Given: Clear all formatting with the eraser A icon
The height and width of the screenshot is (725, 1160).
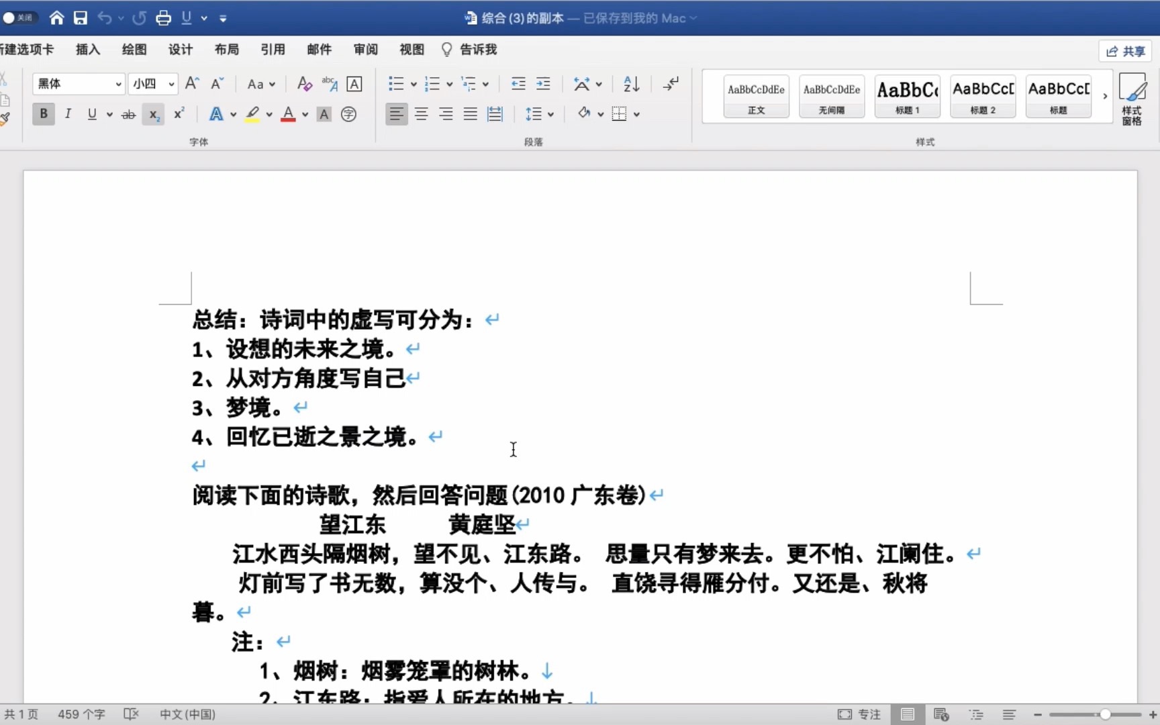Looking at the screenshot, I should [x=304, y=83].
